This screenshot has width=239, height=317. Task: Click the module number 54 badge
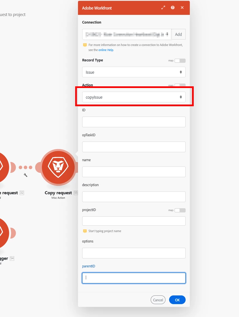tap(12, 258)
